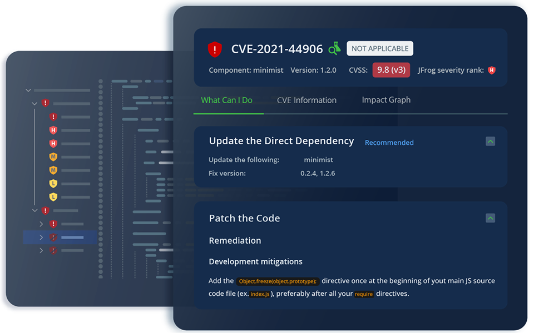Switch to the CVE Information tab
The height and width of the screenshot is (333, 534).
point(306,100)
